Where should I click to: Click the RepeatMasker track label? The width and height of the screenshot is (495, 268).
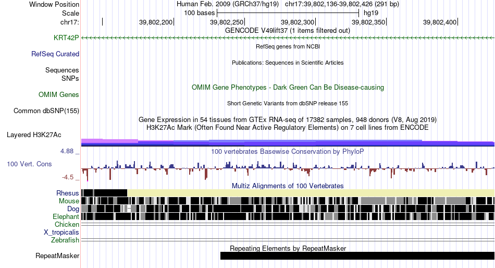pyautogui.click(x=57, y=256)
